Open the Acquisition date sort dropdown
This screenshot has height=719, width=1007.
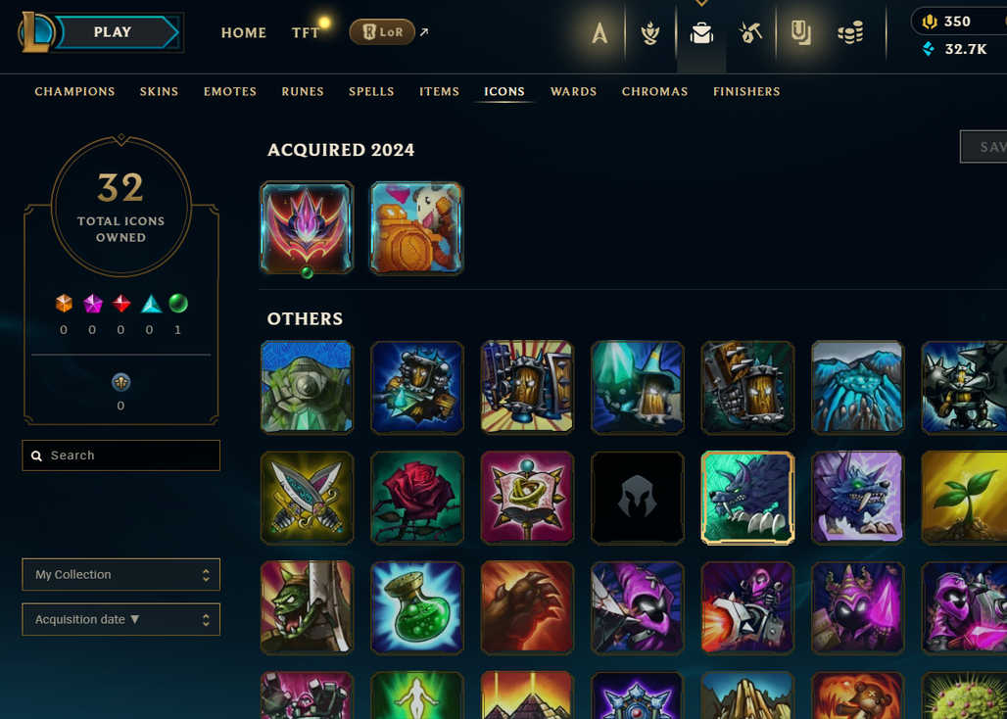[120, 619]
